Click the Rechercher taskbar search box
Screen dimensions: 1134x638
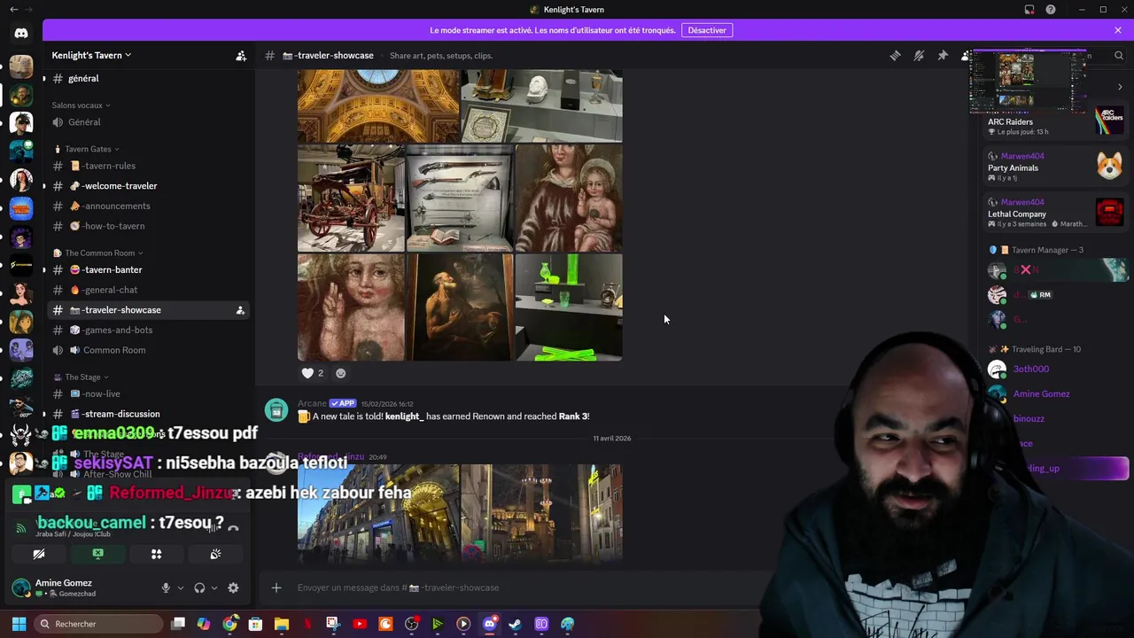(97, 624)
